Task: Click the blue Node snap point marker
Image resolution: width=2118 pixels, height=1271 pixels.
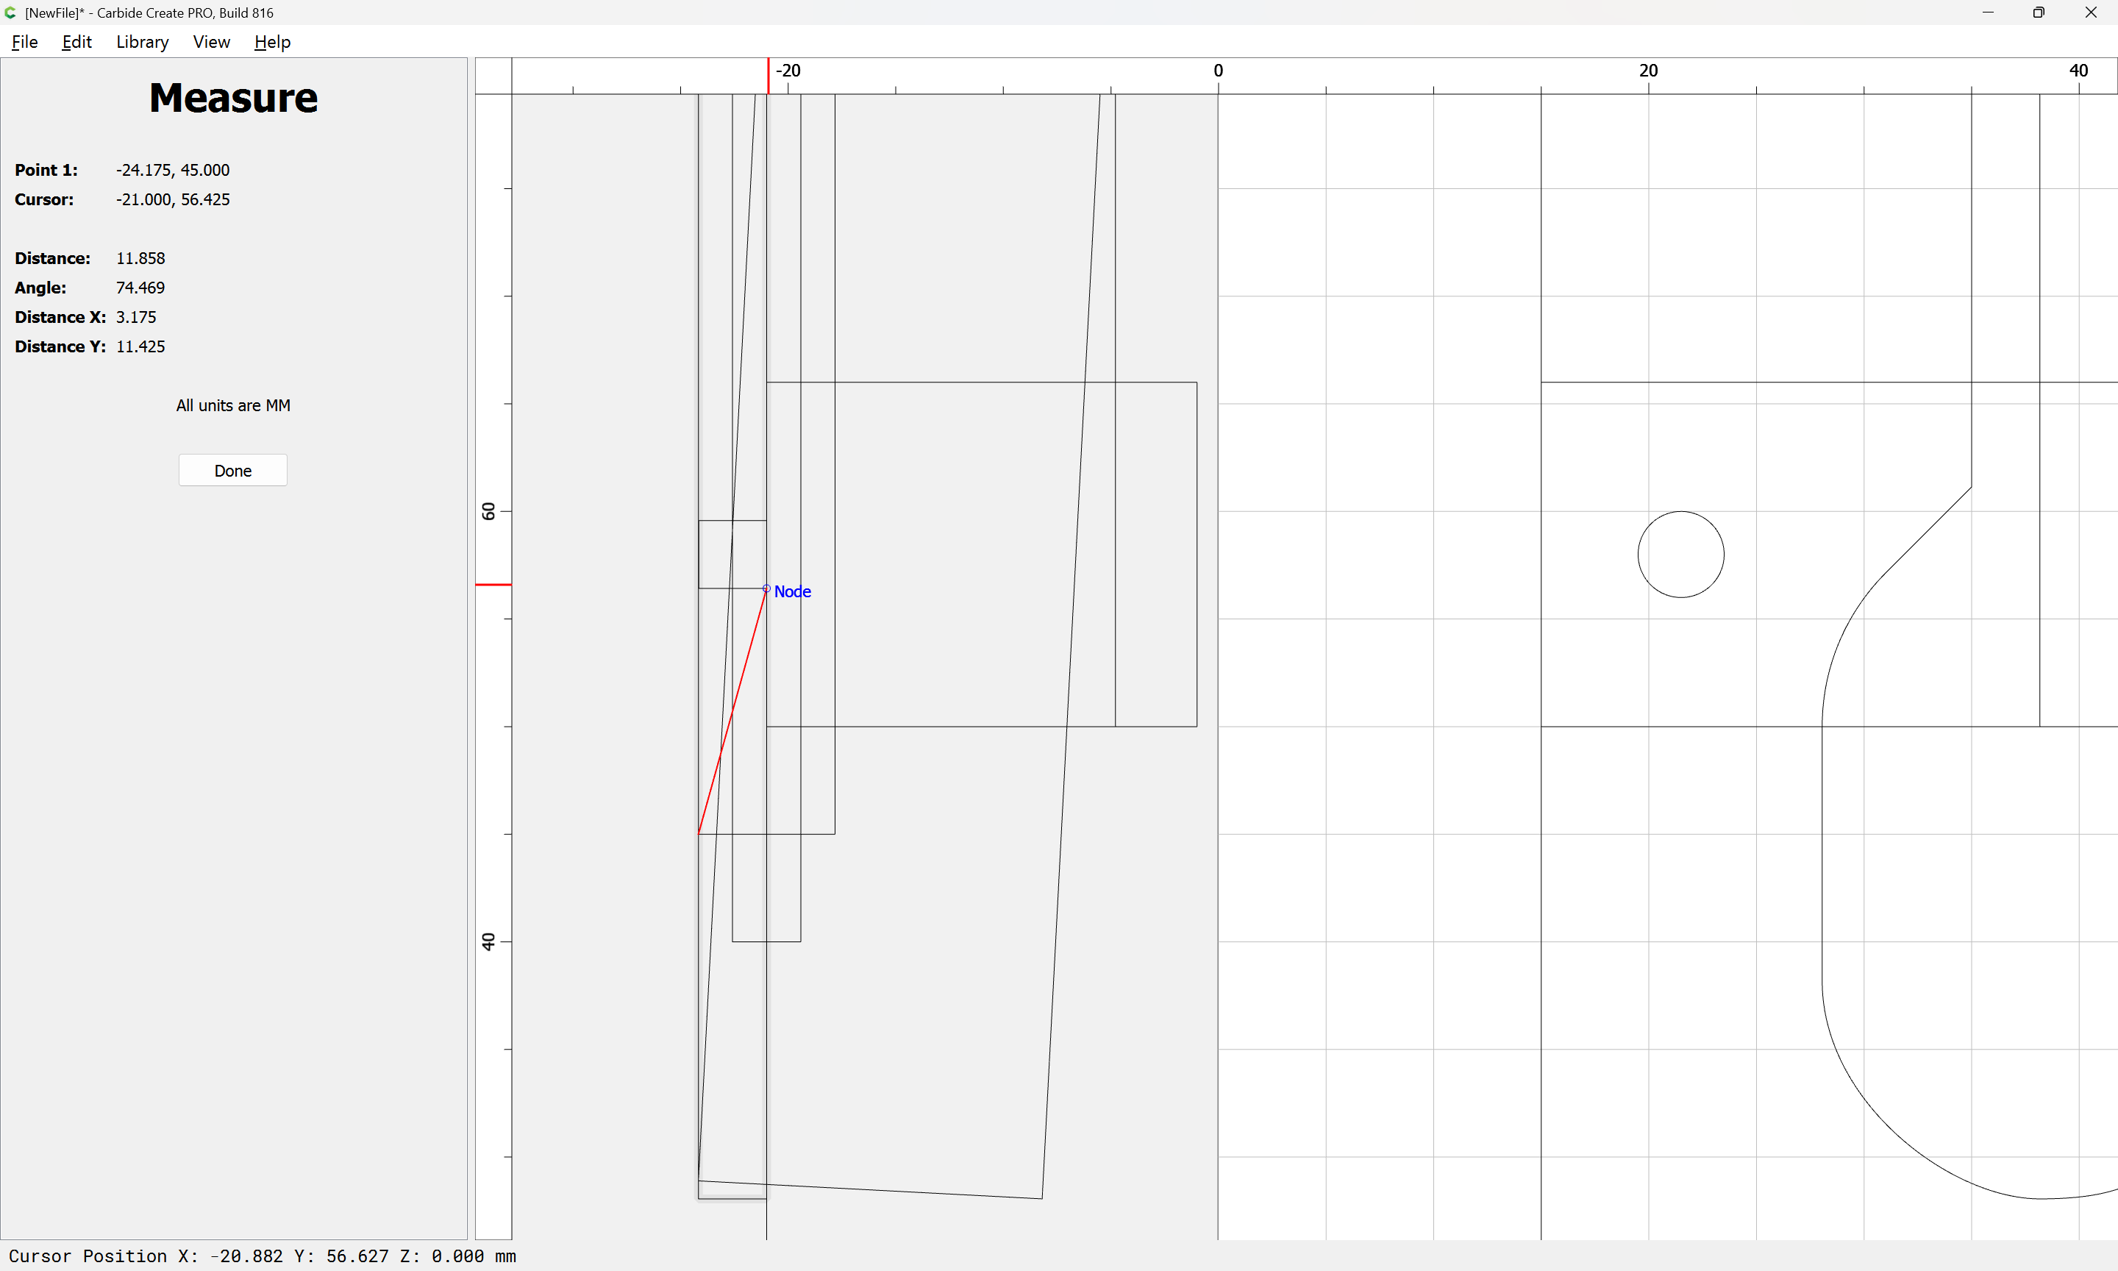Action: pos(766,588)
